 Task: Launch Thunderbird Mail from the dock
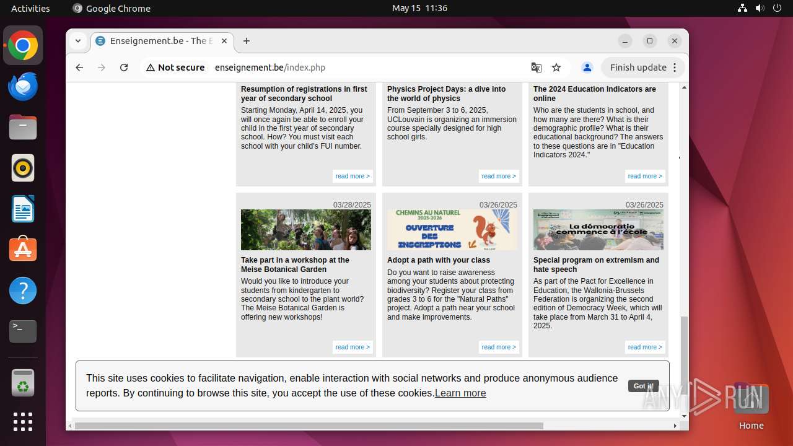(x=23, y=86)
